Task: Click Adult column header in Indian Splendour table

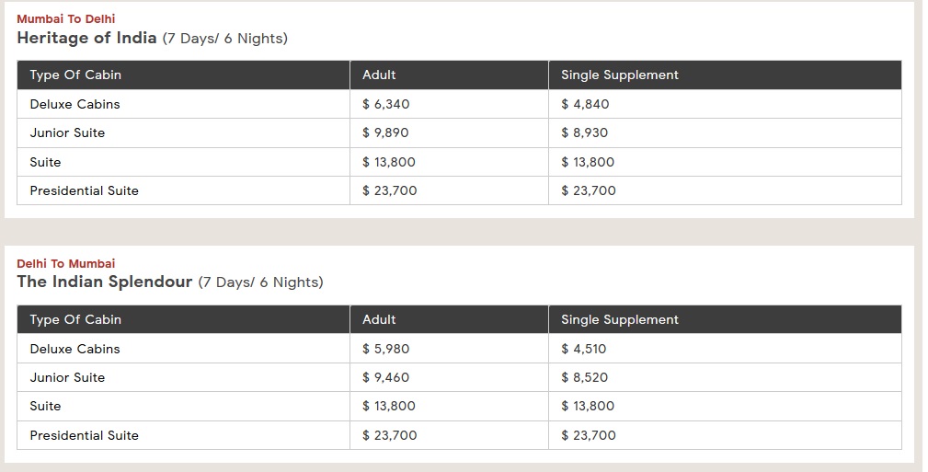Action: click(379, 319)
